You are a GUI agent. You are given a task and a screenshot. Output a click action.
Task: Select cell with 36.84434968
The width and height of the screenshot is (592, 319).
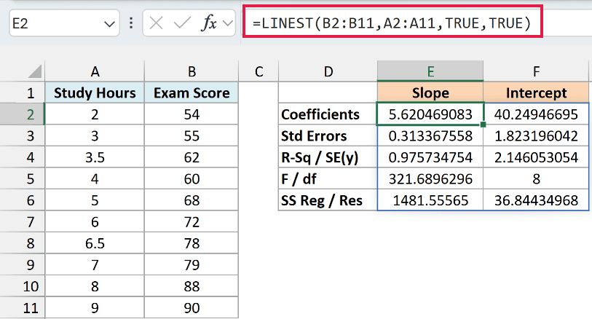(x=536, y=200)
